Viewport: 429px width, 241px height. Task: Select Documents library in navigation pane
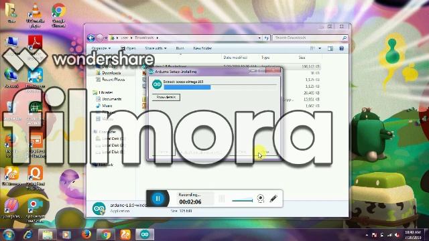click(x=109, y=99)
